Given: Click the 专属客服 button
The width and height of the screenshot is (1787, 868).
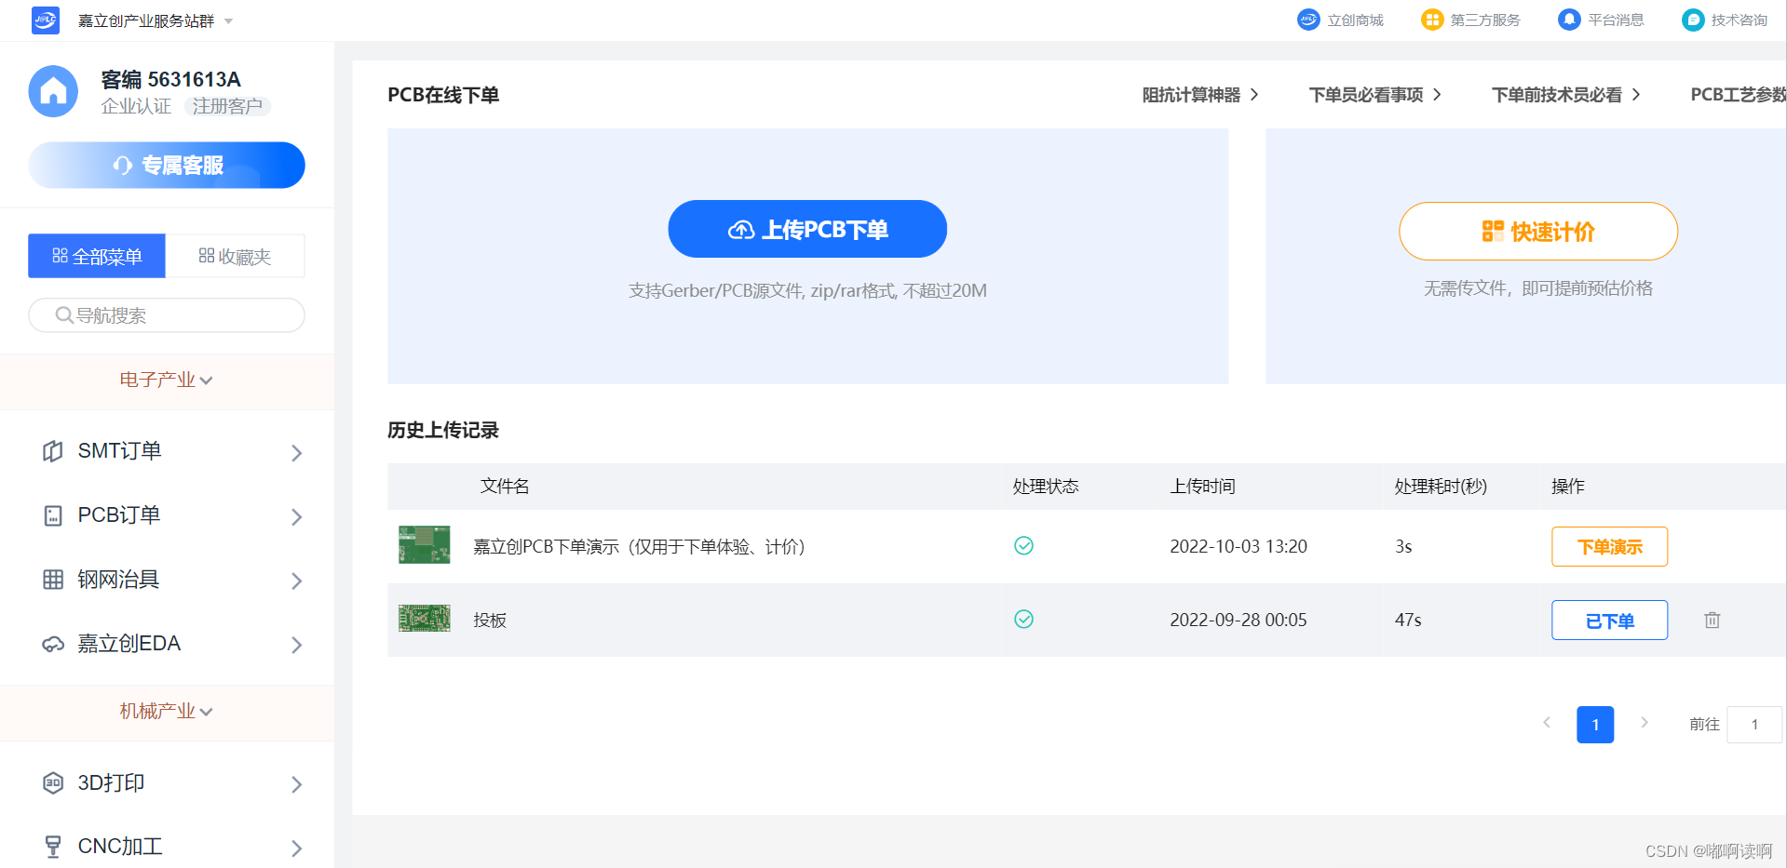Looking at the screenshot, I should pyautogui.click(x=167, y=166).
